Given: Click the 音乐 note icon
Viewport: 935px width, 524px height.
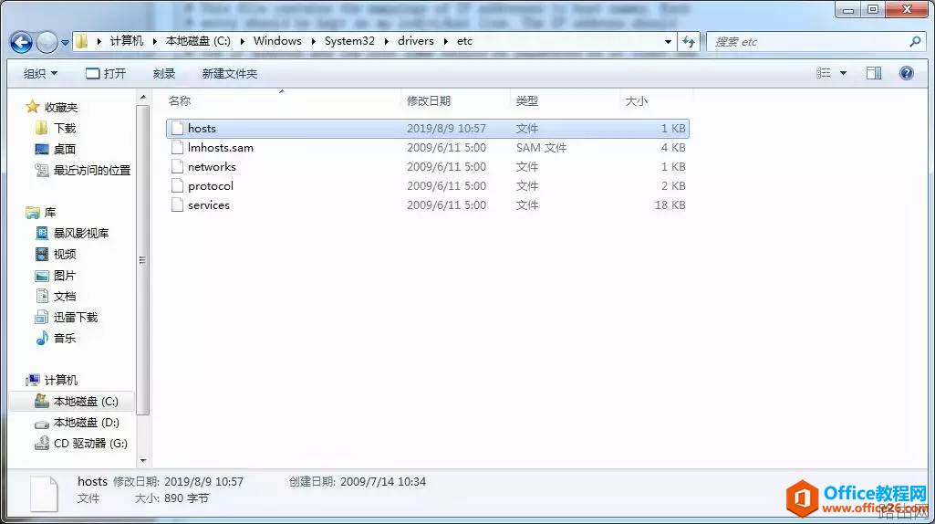Looking at the screenshot, I should pyautogui.click(x=42, y=338).
